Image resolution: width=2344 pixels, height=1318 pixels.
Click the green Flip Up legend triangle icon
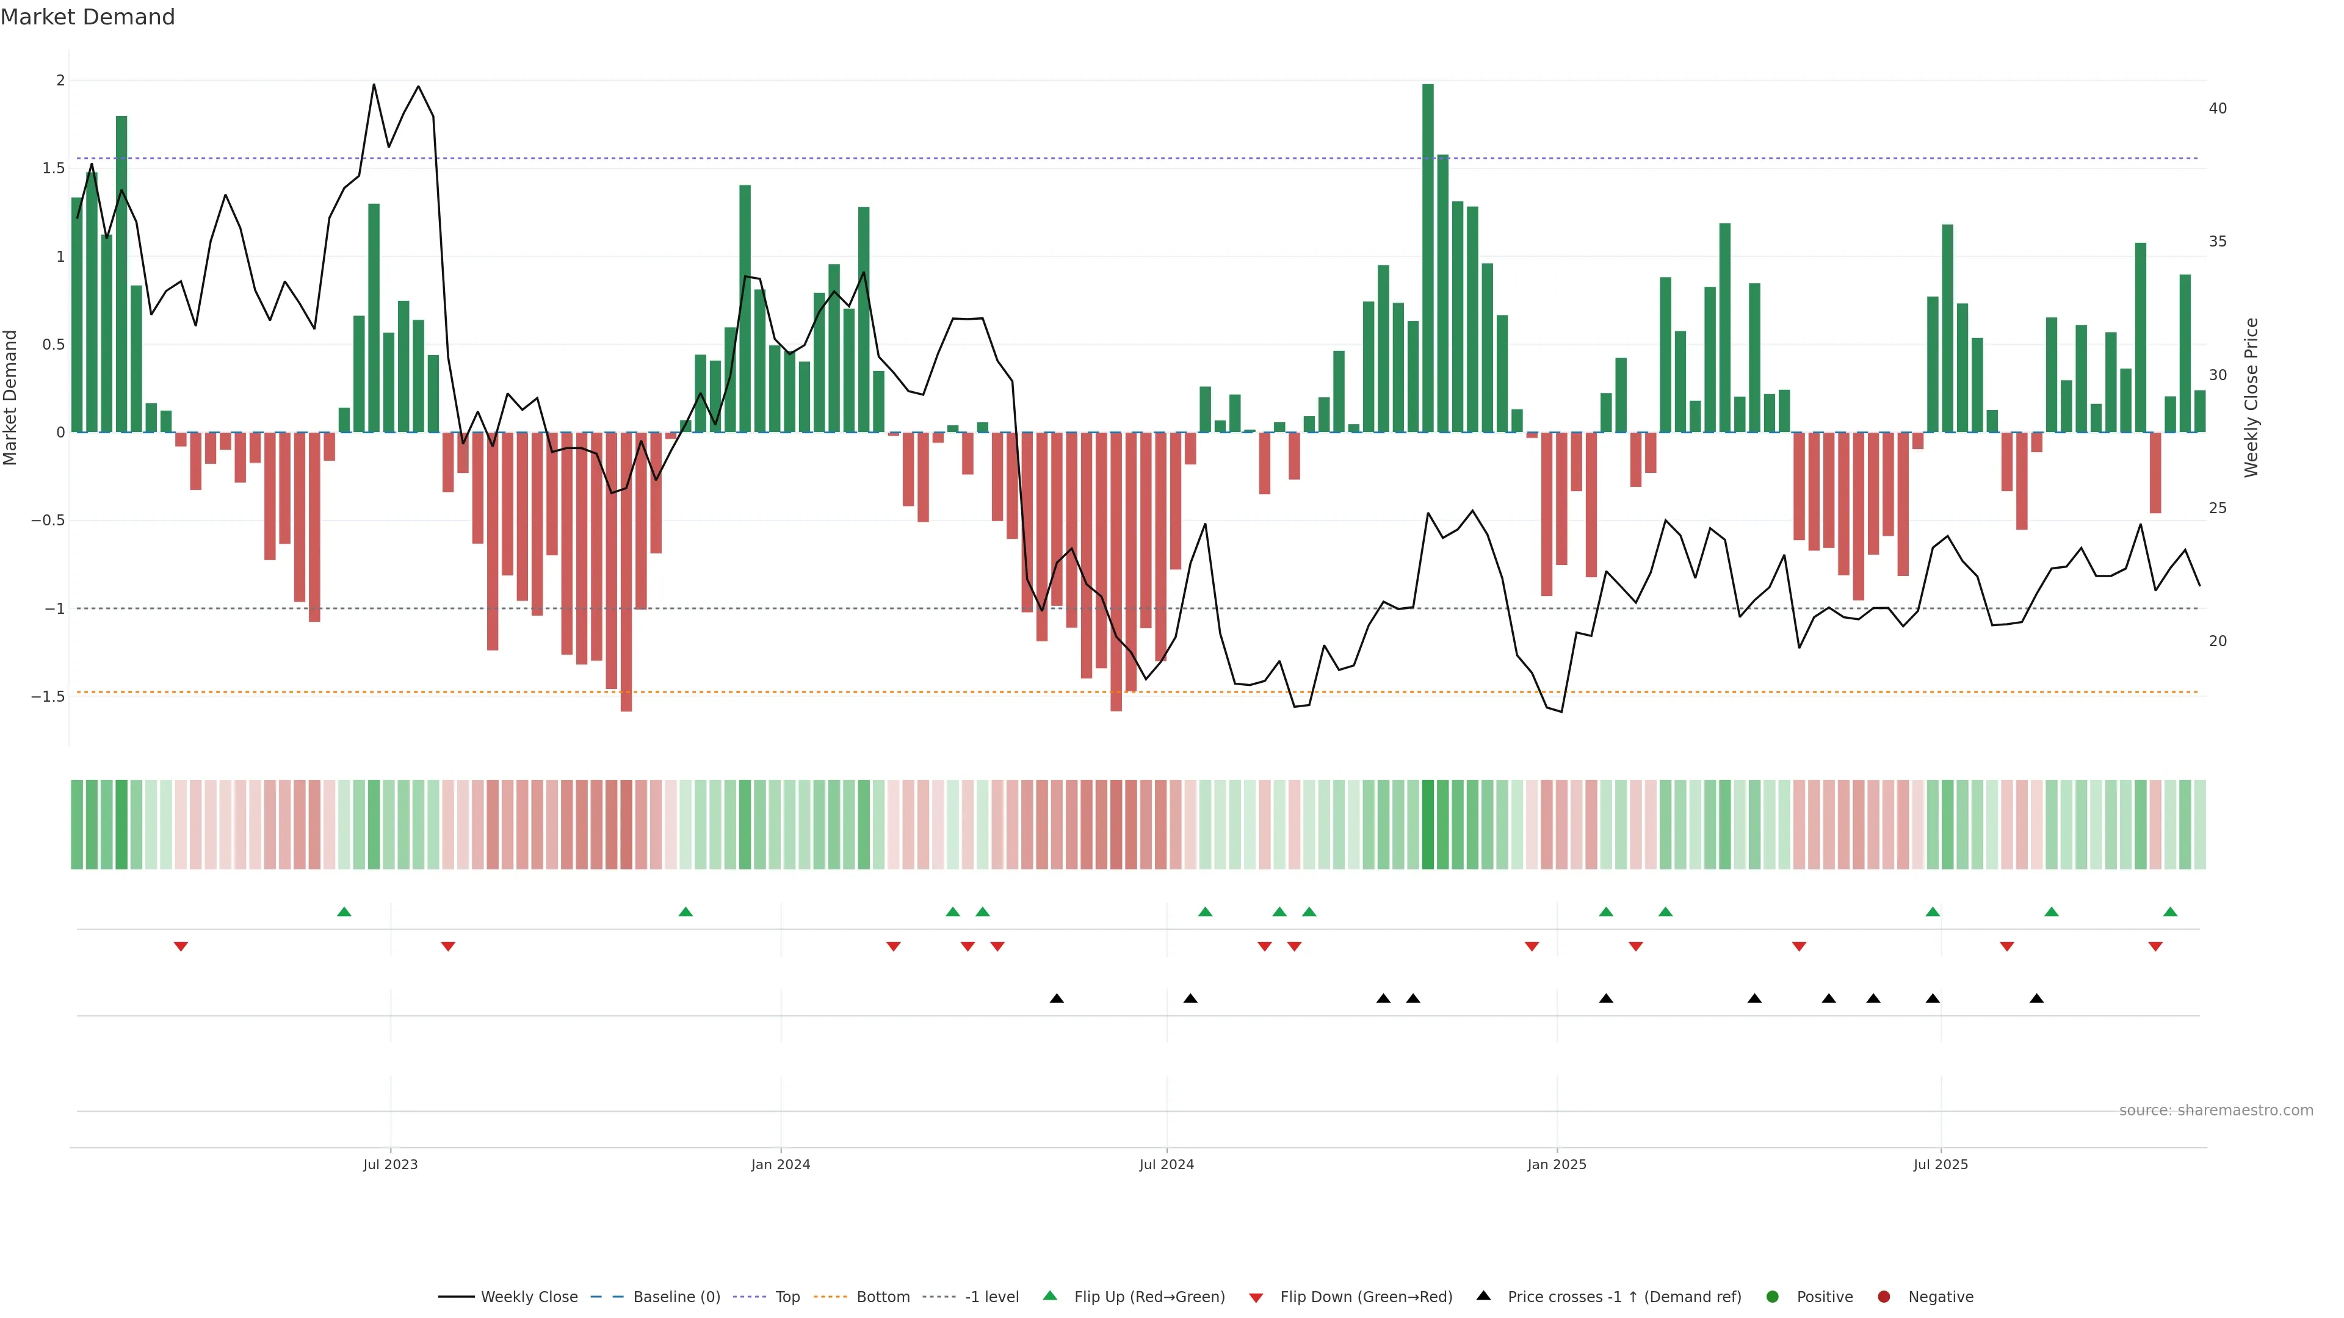(1050, 1295)
